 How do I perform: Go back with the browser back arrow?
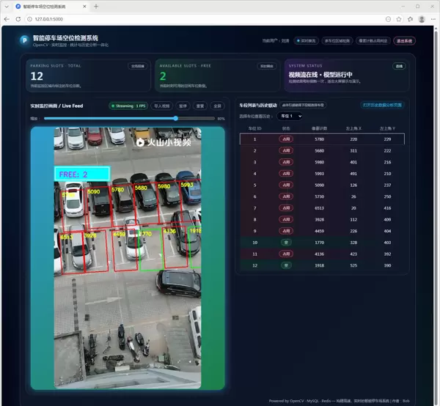[x=8, y=18]
